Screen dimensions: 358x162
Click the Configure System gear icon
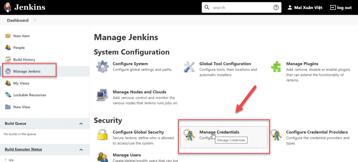tap(102, 67)
